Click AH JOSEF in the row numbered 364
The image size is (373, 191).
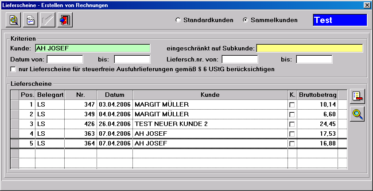210,144
